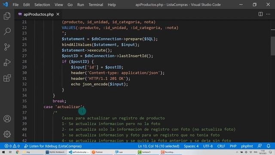
Task: Switch to MySQL Workbench in taskbar
Action: tap(55, 152)
